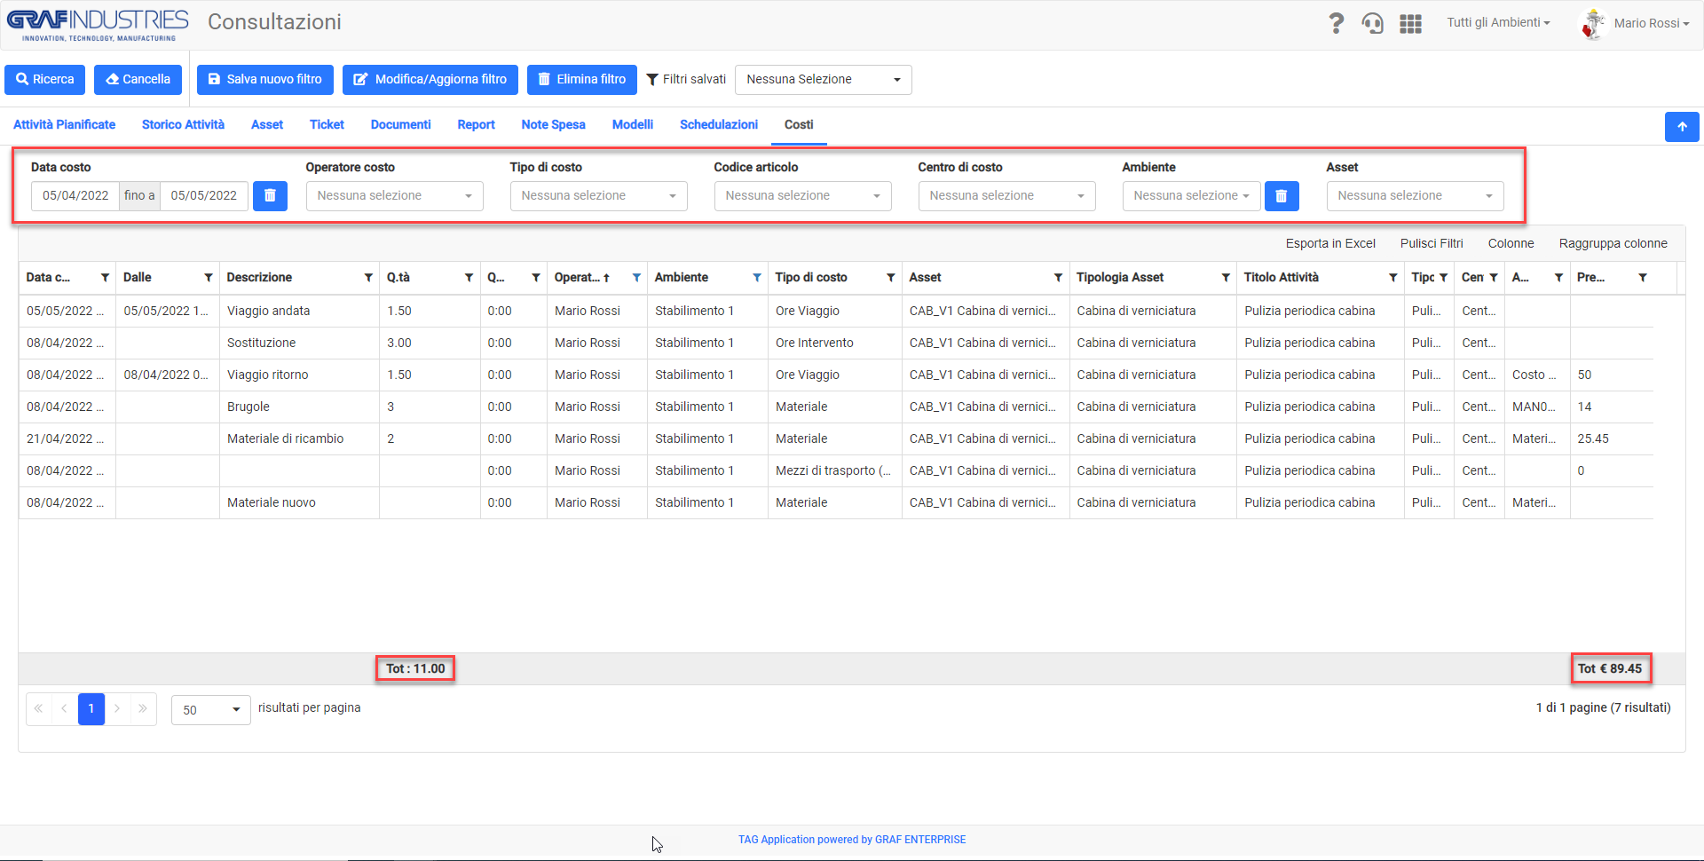Click the Data costo start date field
The image size is (1704, 861).
point(75,196)
